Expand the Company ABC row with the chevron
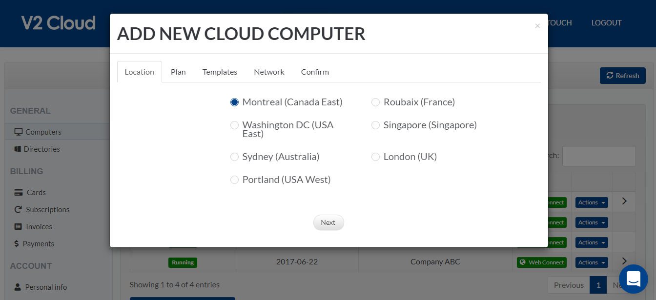This screenshot has width=656, height=300. point(624,261)
